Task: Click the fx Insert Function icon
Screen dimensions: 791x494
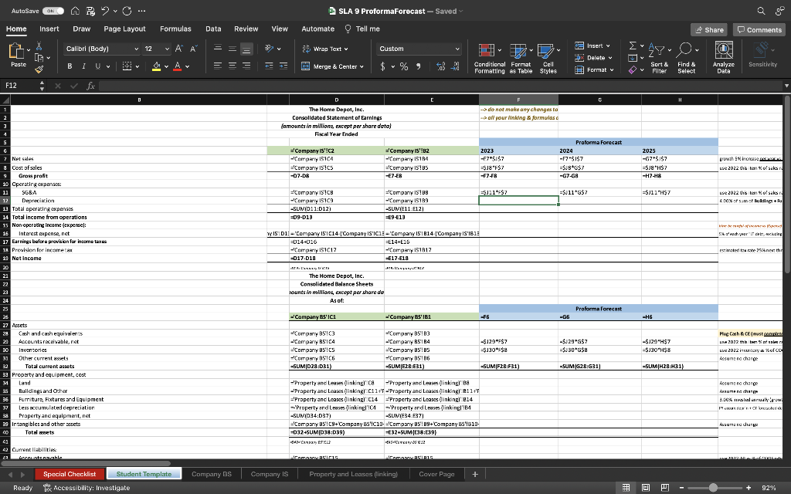Action: [91, 86]
